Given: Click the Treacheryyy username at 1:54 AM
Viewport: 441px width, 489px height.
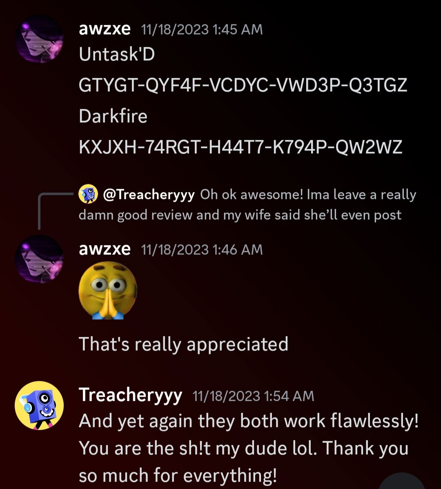Looking at the screenshot, I should click(130, 396).
